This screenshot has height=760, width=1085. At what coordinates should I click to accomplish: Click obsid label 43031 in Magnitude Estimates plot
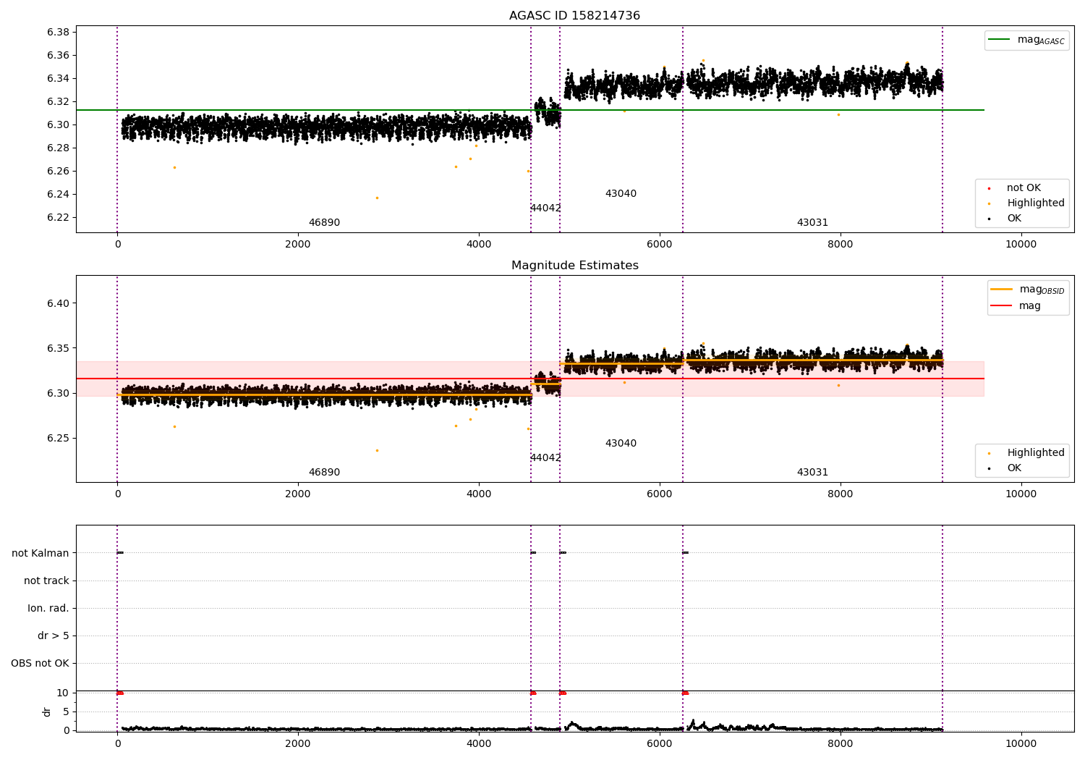812,473
